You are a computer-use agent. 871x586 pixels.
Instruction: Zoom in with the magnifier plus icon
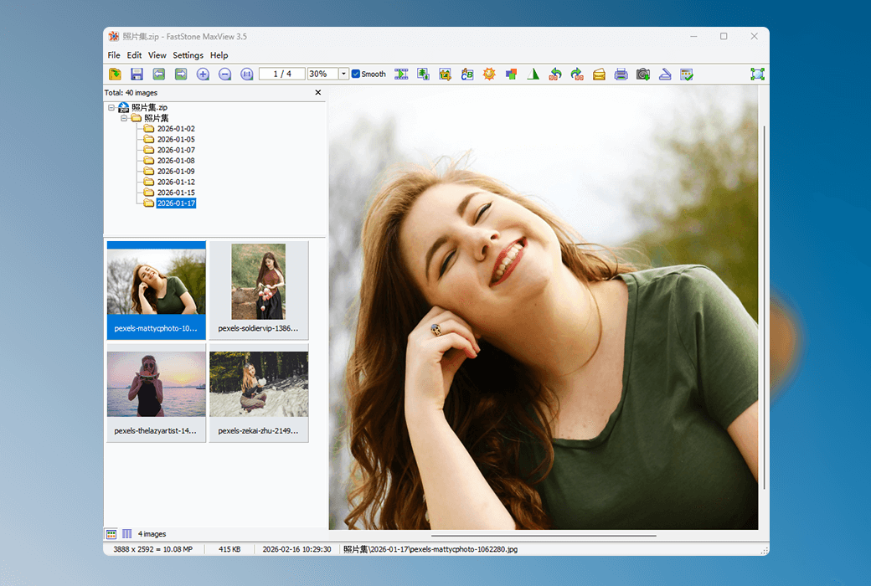point(202,74)
